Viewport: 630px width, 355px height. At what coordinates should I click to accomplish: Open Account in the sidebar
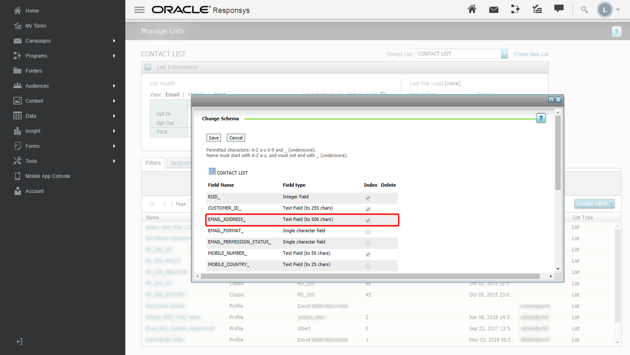[34, 191]
